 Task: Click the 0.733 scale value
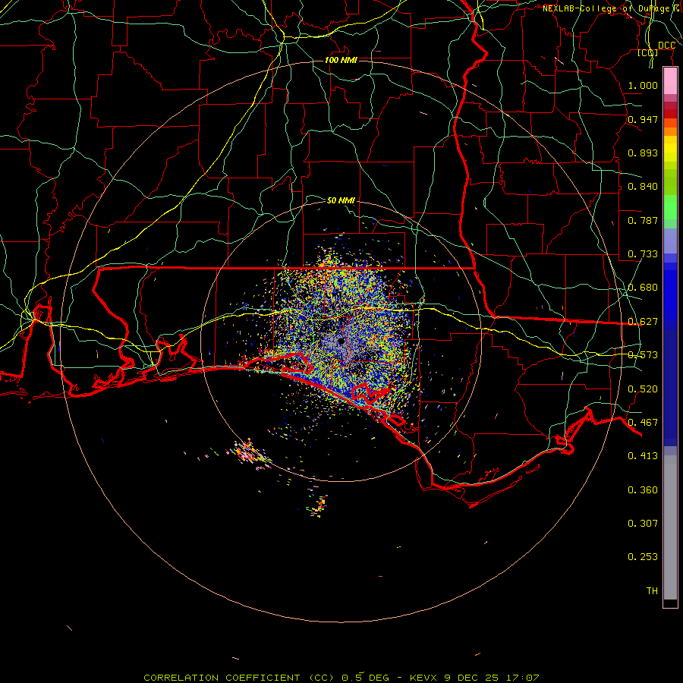tap(643, 254)
